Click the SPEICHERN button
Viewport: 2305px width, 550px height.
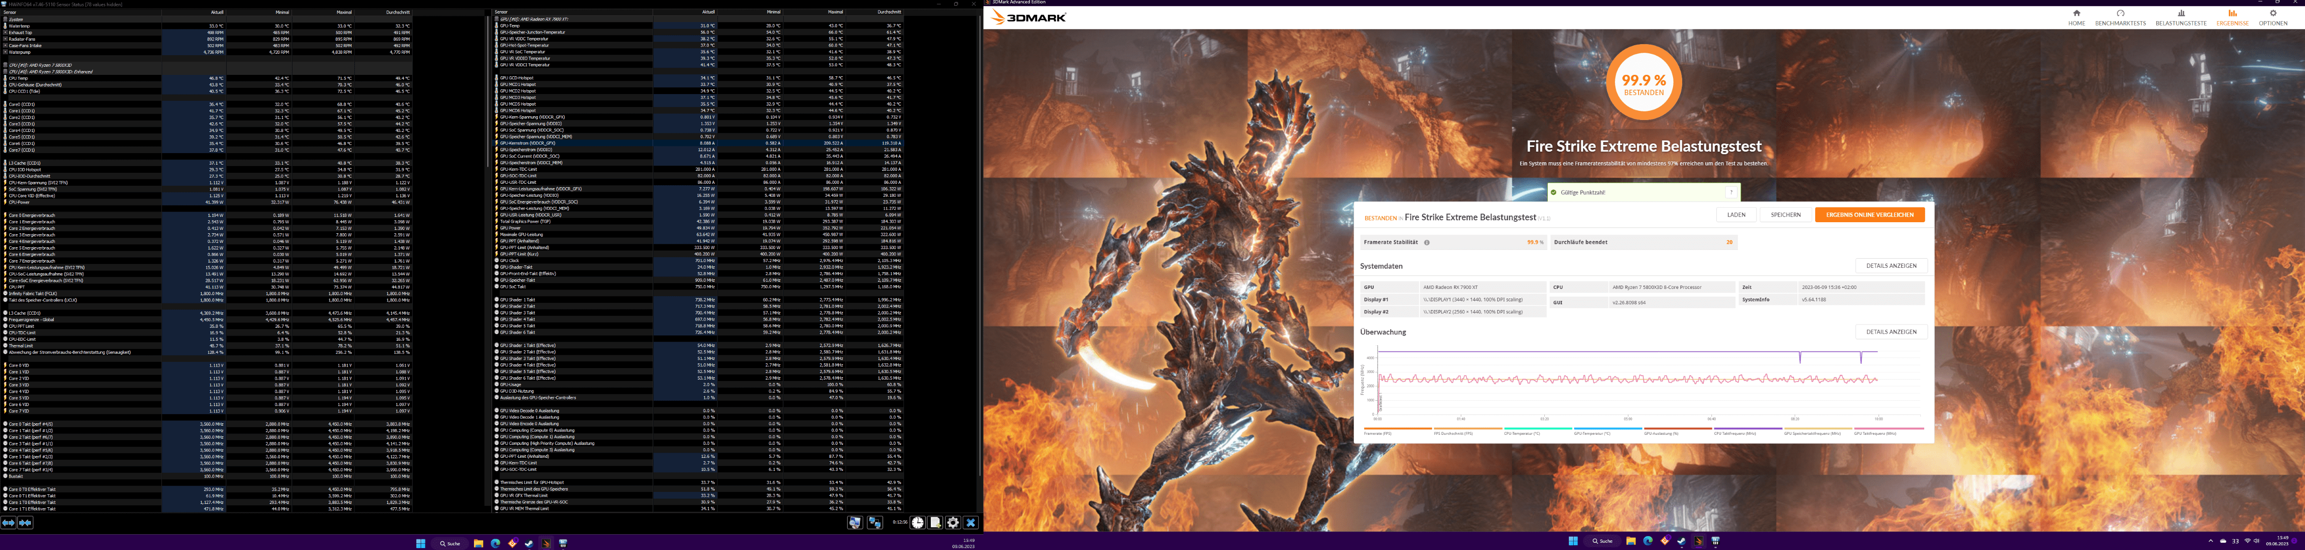1785,215
